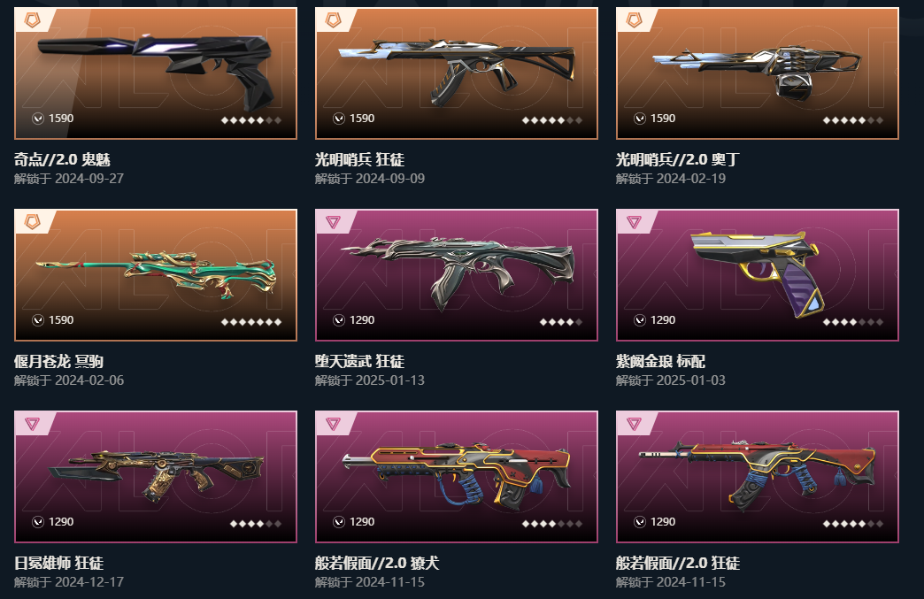The width and height of the screenshot is (924, 599).
Task: Select the 偃月苍龙 冥驹 sniper skin image
Action: tap(156, 275)
